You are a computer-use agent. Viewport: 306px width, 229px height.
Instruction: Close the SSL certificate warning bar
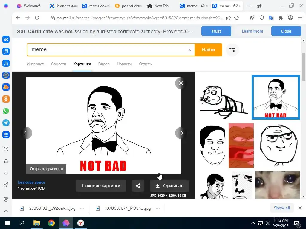click(x=286, y=31)
